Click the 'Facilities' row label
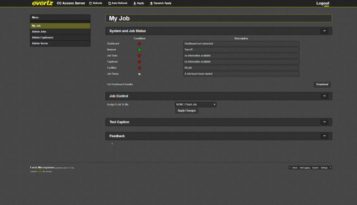357x205 pixels. tap(112, 68)
